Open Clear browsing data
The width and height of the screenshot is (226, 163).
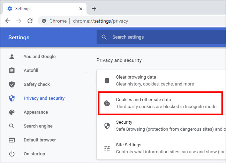pyautogui.click(x=161, y=80)
